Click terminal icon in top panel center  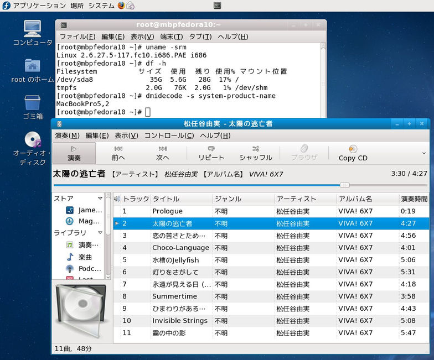217,6
